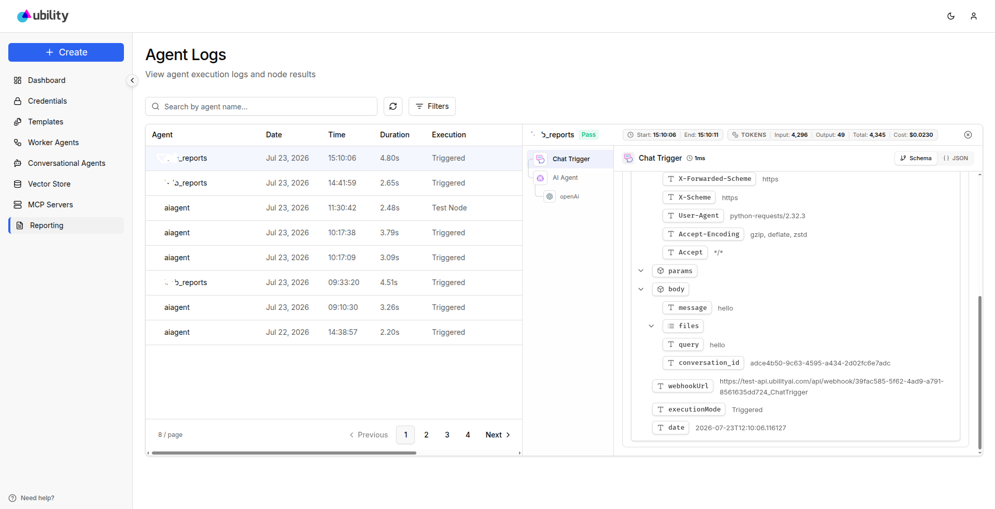Click the query key tag

click(683, 345)
